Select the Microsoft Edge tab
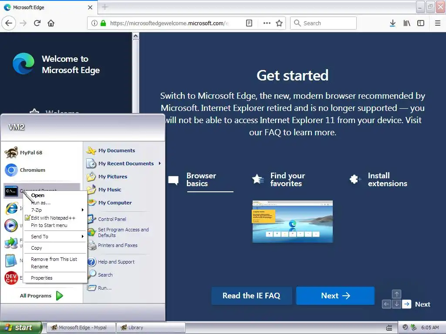This screenshot has width=446, height=334. point(48,7)
